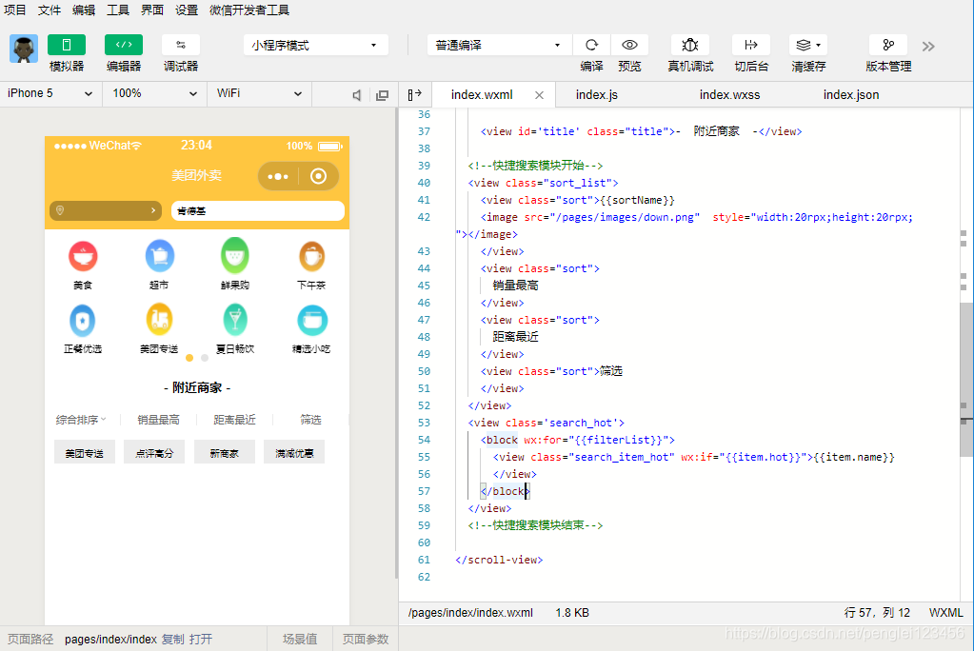
Task: Click line number 53 in editor gutter
Action: (x=424, y=423)
